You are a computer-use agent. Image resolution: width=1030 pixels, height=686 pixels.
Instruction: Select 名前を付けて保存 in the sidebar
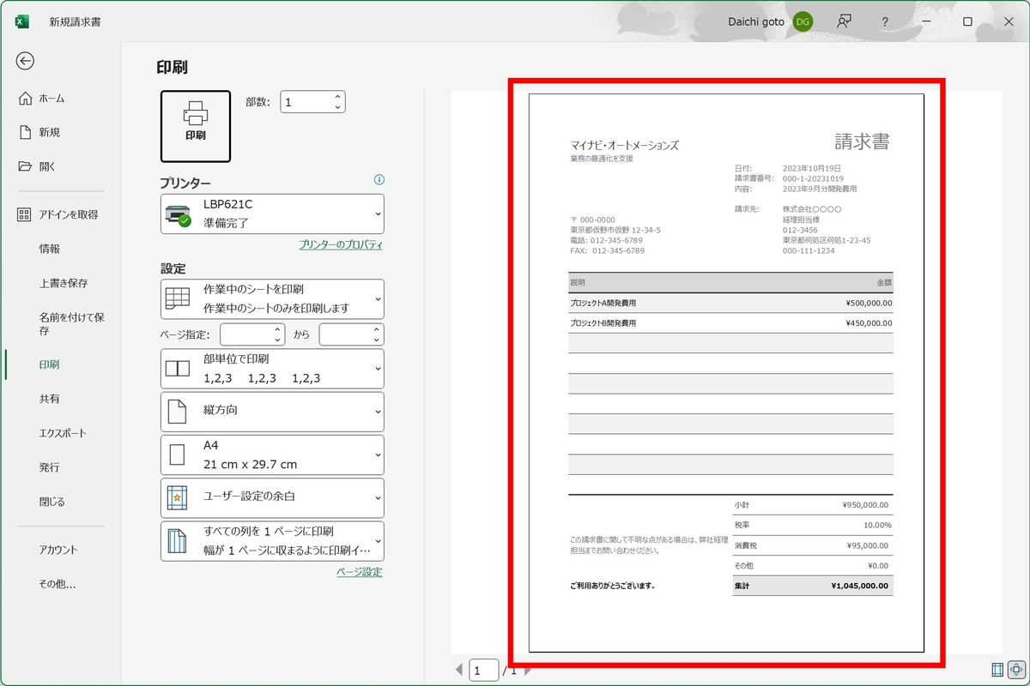[72, 323]
